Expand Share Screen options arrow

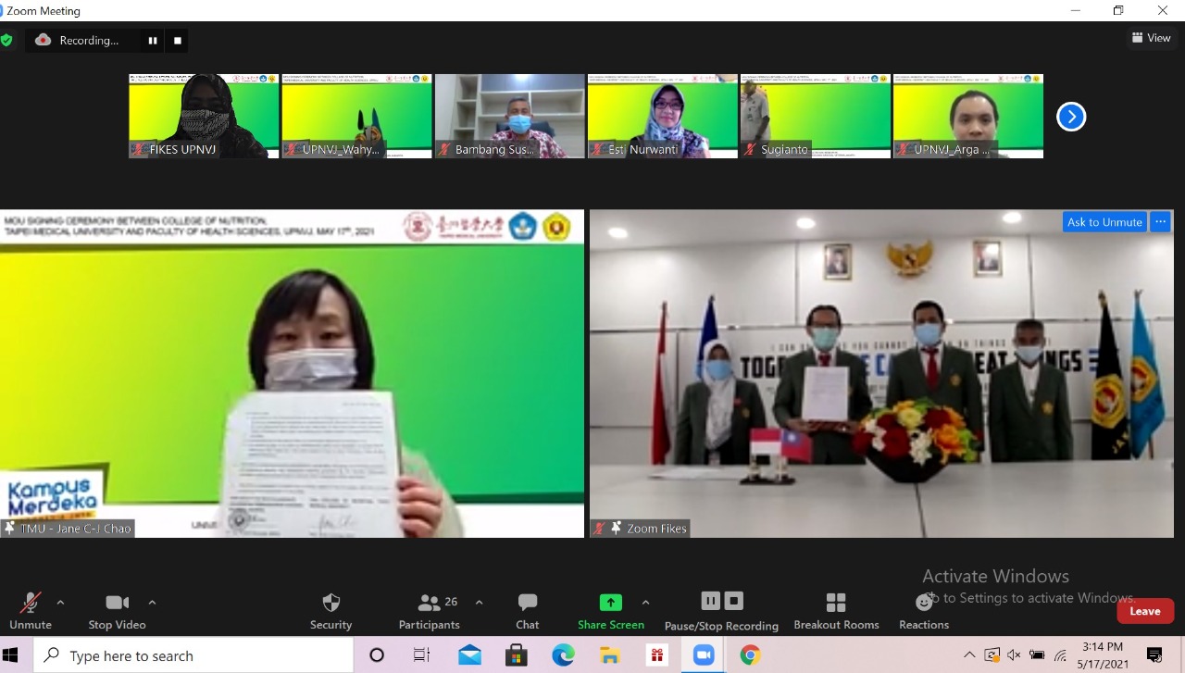point(645,602)
